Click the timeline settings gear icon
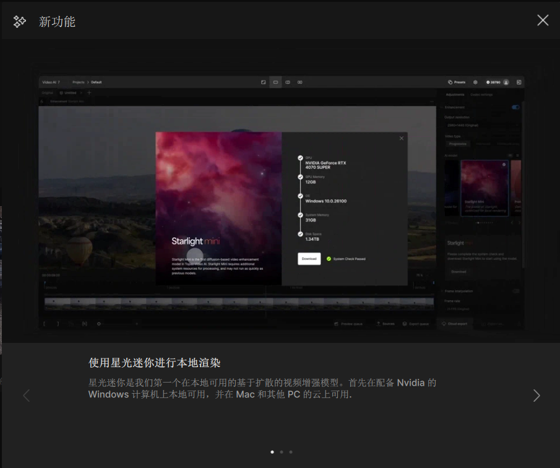The height and width of the screenshot is (468, 560). 98,323
